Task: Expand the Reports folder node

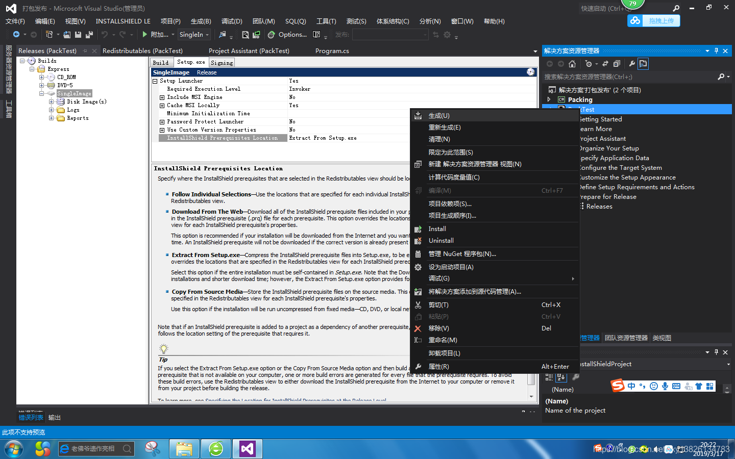Action: (x=51, y=118)
